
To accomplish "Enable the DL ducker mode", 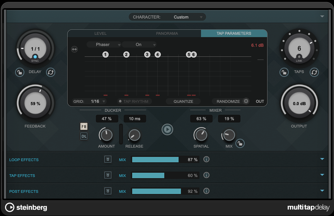I will 84,136.
